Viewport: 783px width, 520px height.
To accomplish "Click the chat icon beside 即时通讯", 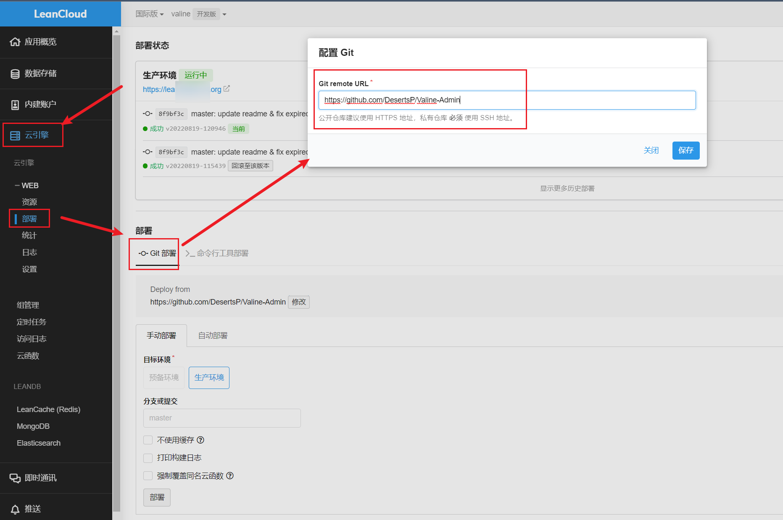I will coord(15,478).
